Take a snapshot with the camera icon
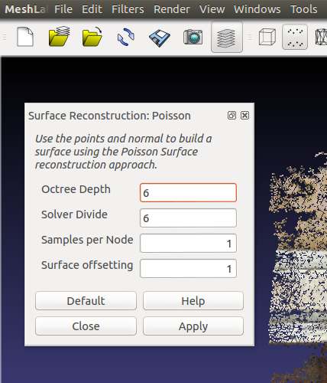Image resolution: width=327 pixels, height=383 pixels. (193, 38)
